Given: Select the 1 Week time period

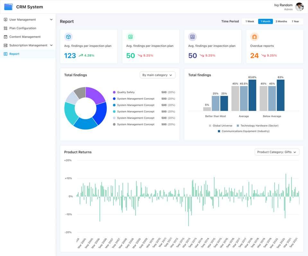Looking at the screenshot, I should (x=250, y=22).
